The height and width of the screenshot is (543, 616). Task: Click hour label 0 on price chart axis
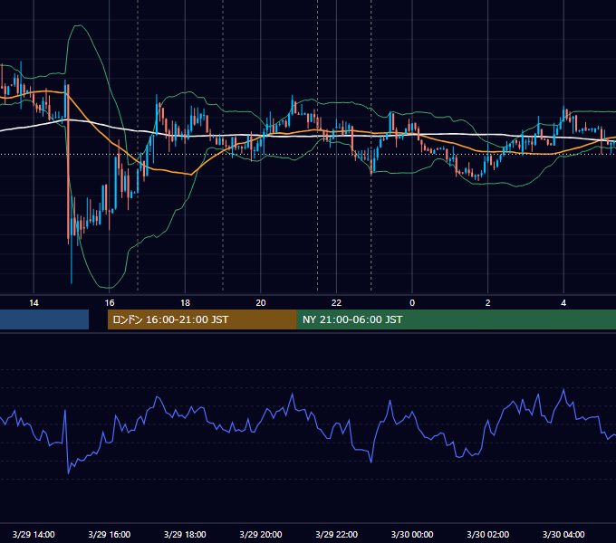tap(412, 302)
